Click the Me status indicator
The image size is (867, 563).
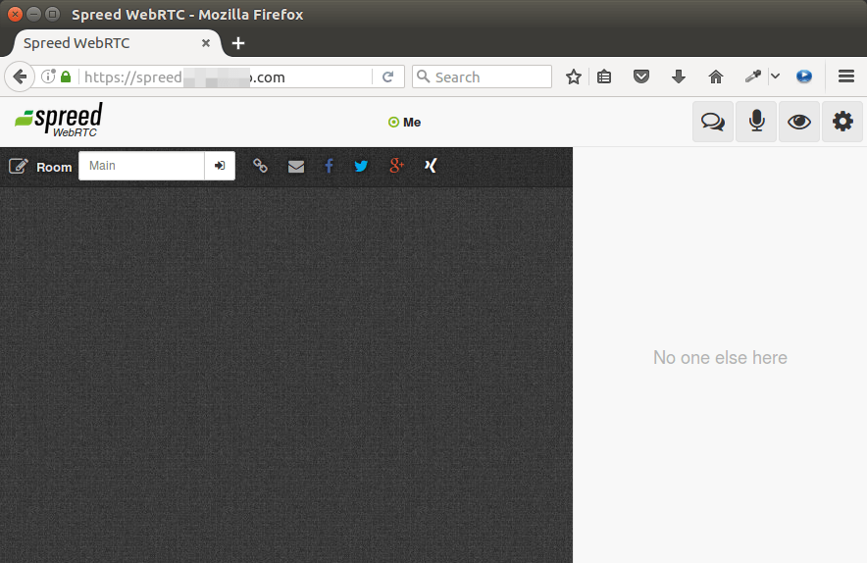tap(405, 123)
